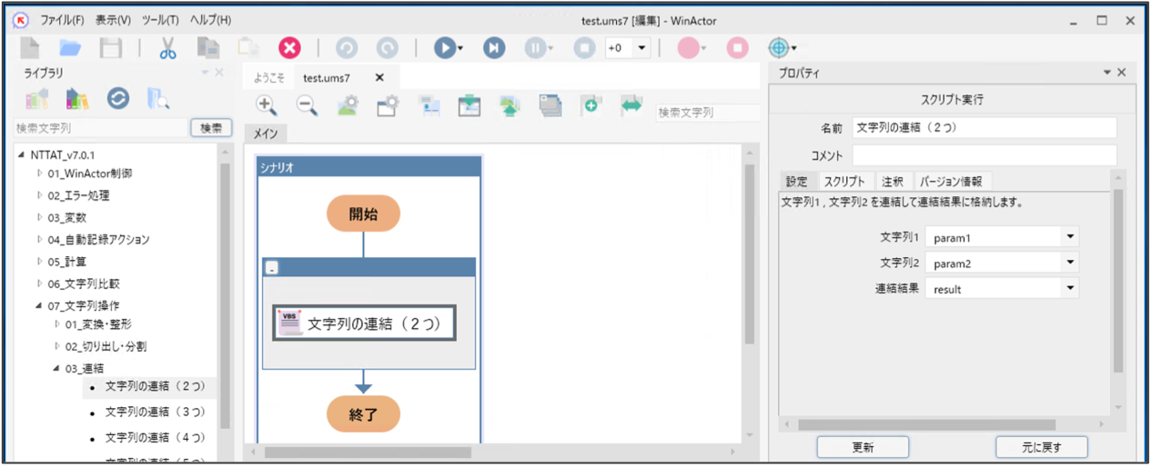Screen dimensions: 1152x467
Task: Click the library search magnifier icon
Action: click(158, 99)
